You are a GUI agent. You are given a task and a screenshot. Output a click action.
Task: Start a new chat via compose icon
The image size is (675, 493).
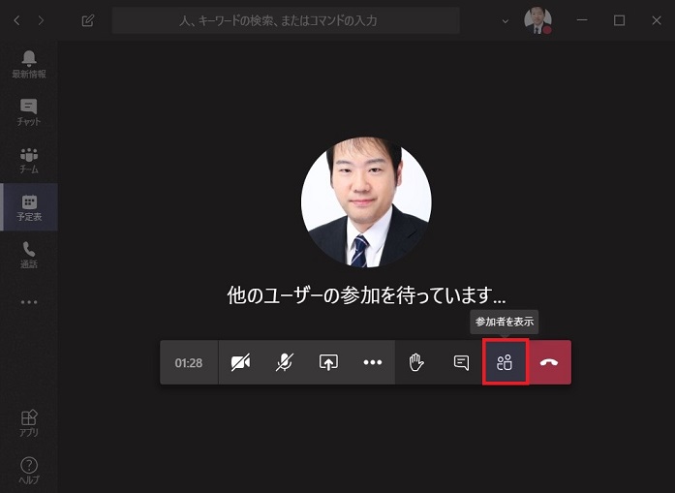tap(88, 20)
